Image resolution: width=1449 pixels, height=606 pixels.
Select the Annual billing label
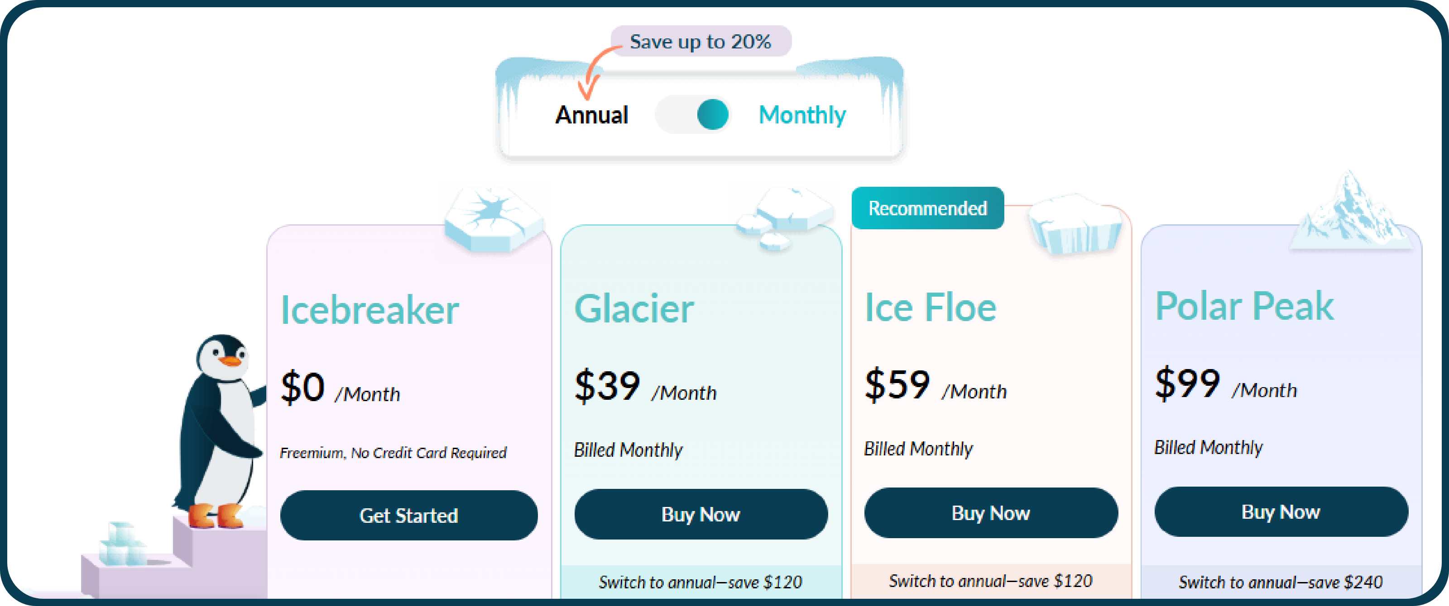coord(591,115)
